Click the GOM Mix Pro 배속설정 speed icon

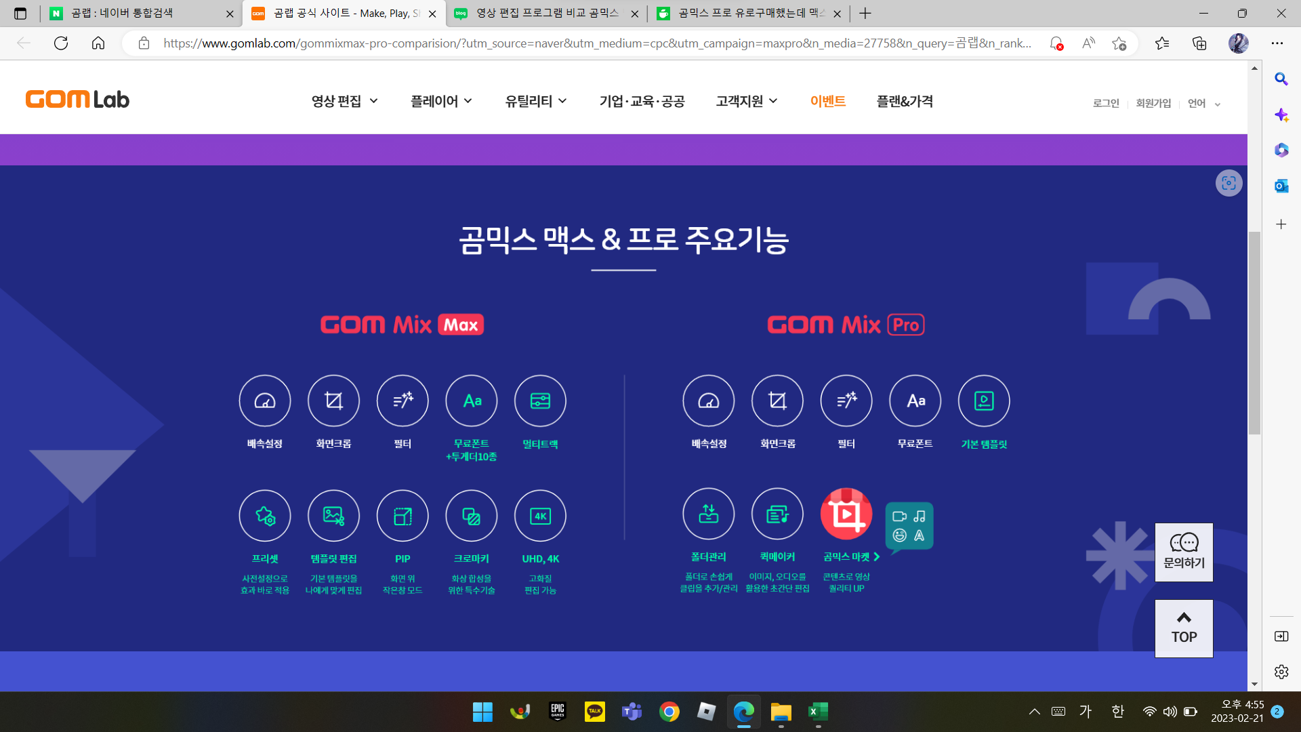pos(709,401)
